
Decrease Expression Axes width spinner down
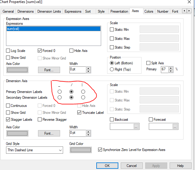(x=88, y=71)
